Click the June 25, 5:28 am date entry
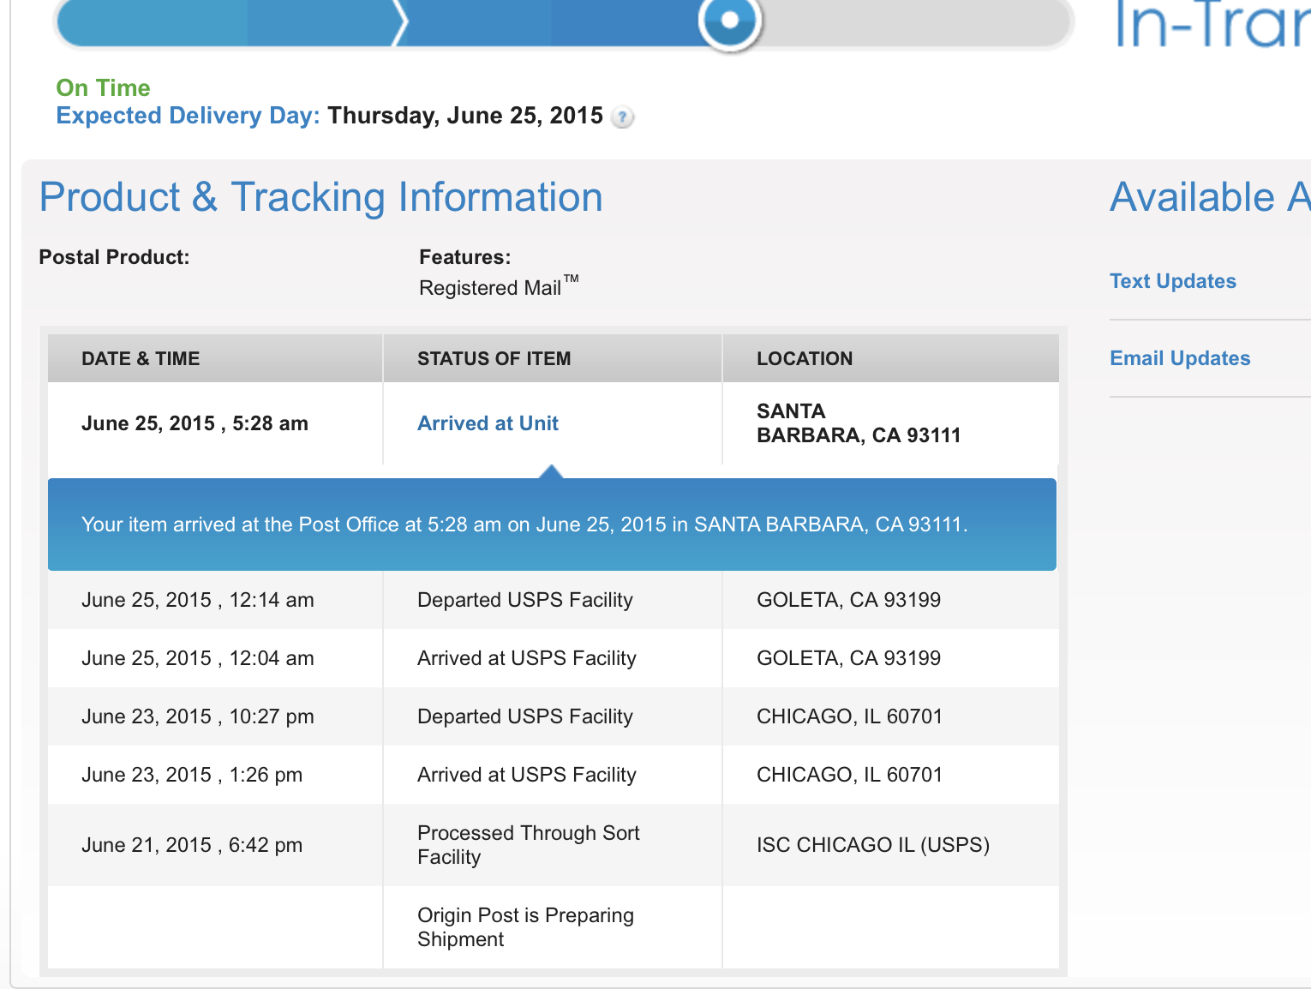 pyautogui.click(x=195, y=423)
